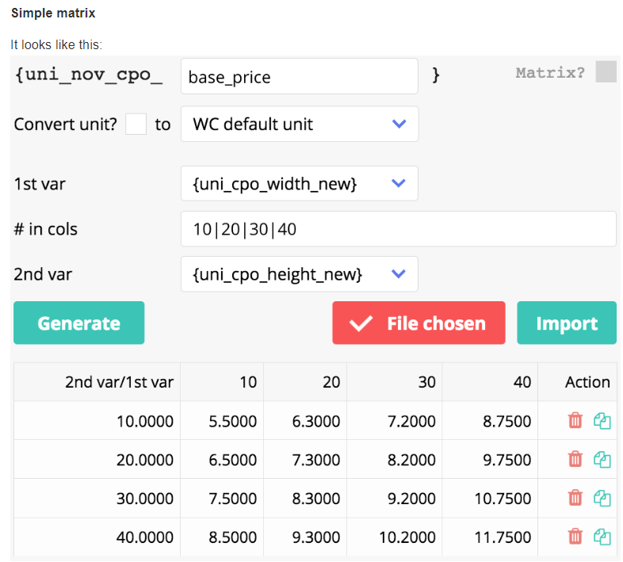Toggle the Matrix? checkbox
623x562 pixels.
[x=606, y=72]
